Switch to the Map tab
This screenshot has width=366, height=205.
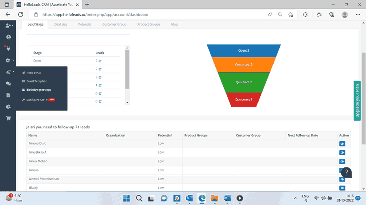[174, 24]
